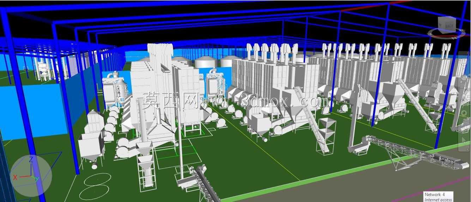Click the arrow icon at the navigation bar bottom
The image size is (471, 202).
coord(464,140)
